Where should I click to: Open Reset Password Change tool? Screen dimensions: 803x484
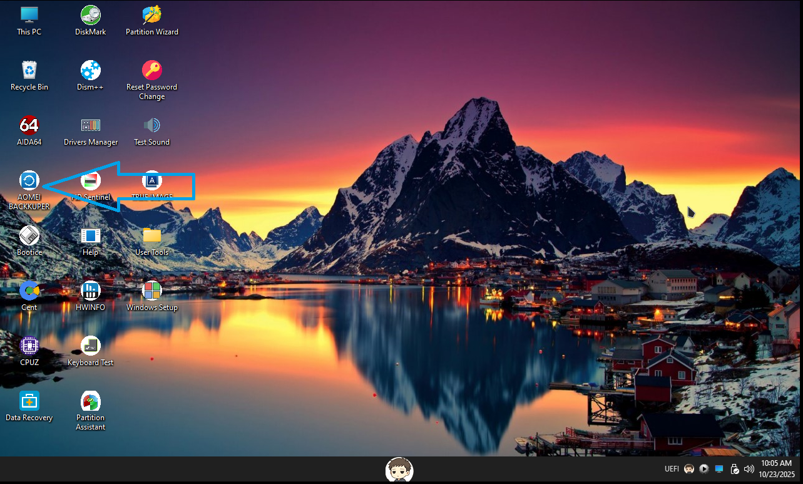point(151,70)
